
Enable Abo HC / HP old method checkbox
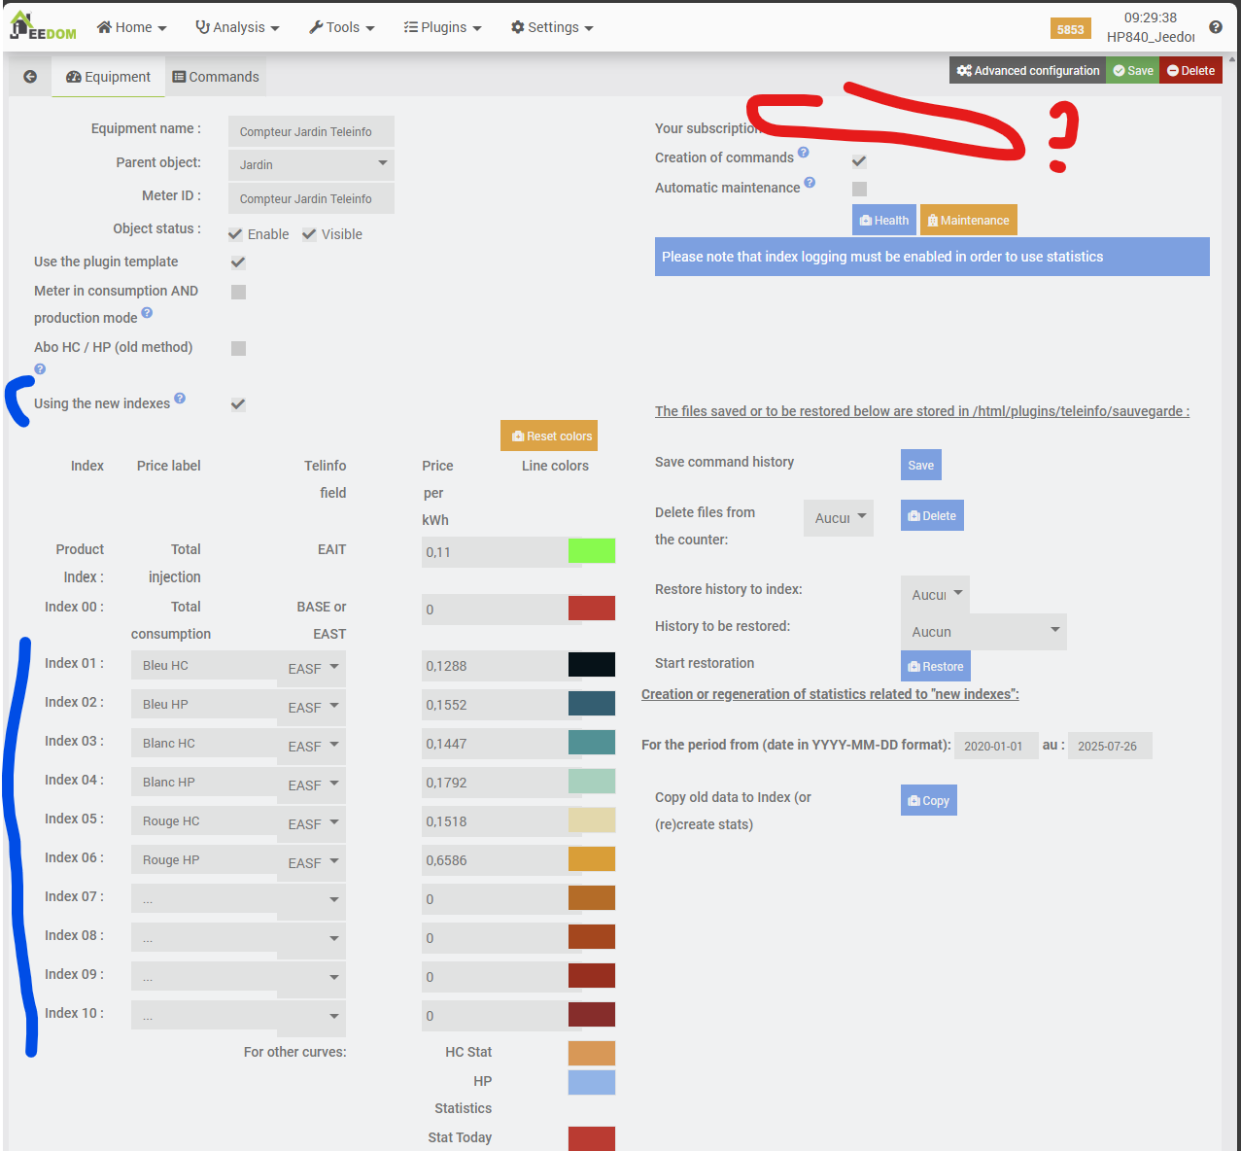point(238,348)
